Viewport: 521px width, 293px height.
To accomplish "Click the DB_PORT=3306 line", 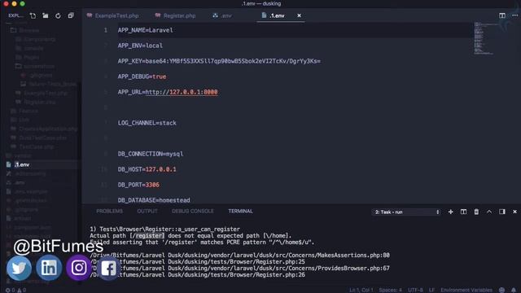I will coord(138,185).
